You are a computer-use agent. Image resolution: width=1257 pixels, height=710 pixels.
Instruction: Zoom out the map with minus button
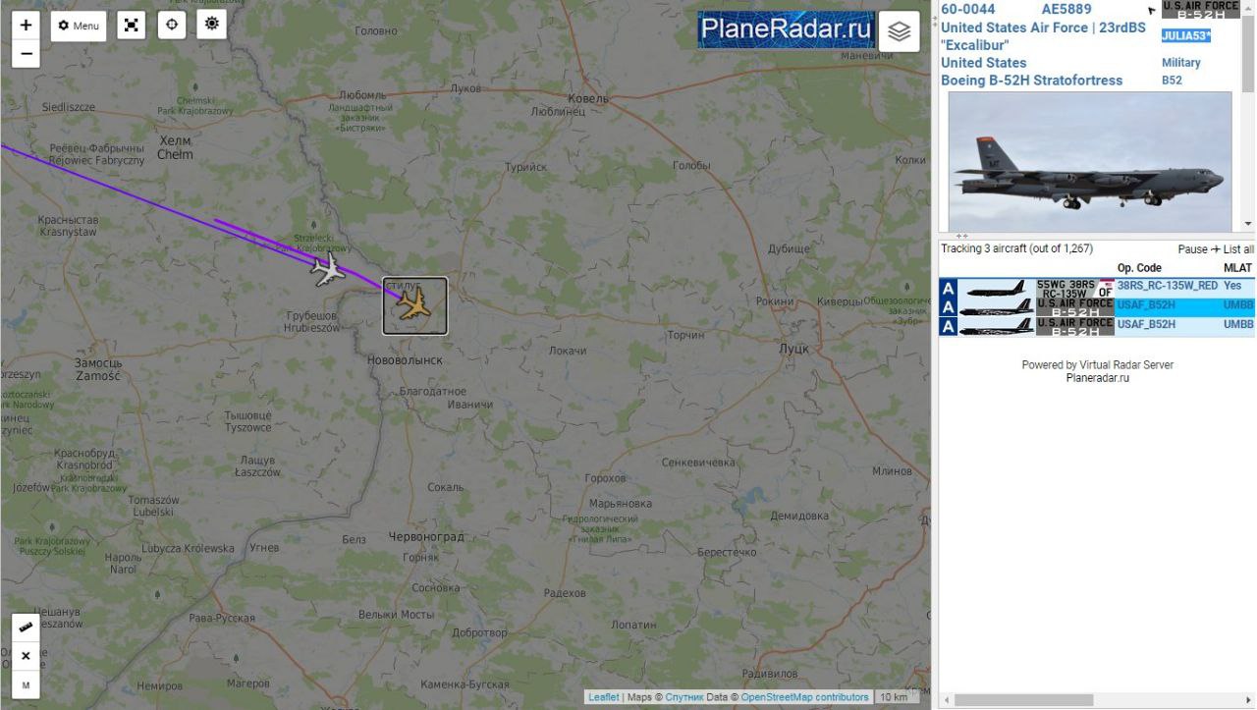pyautogui.click(x=26, y=54)
